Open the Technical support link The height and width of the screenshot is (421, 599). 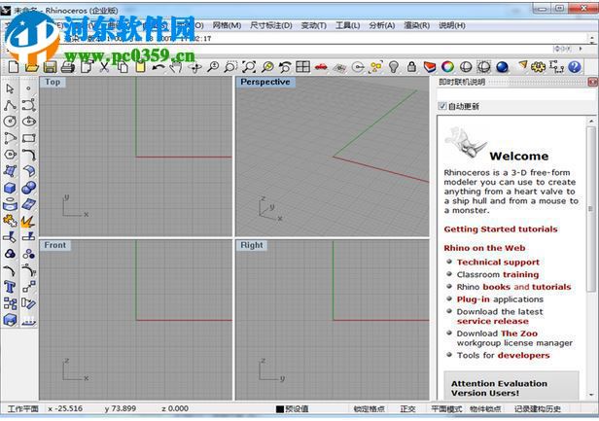point(498,263)
